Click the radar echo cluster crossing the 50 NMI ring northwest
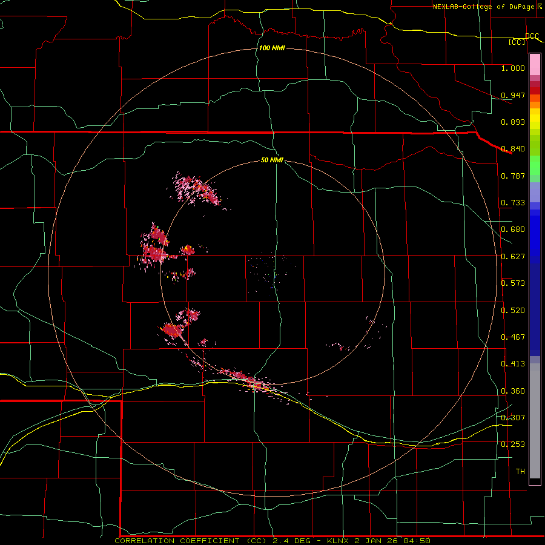 [x=197, y=190]
